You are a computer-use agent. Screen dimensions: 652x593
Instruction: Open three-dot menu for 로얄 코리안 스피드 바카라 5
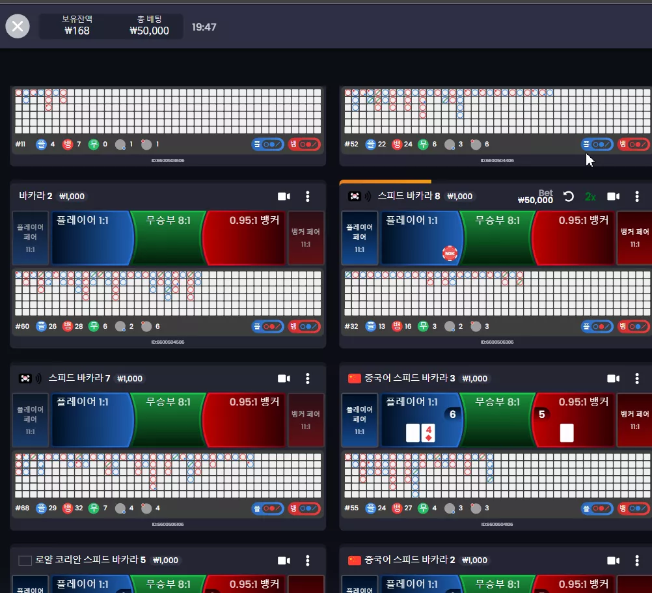pos(308,560)
